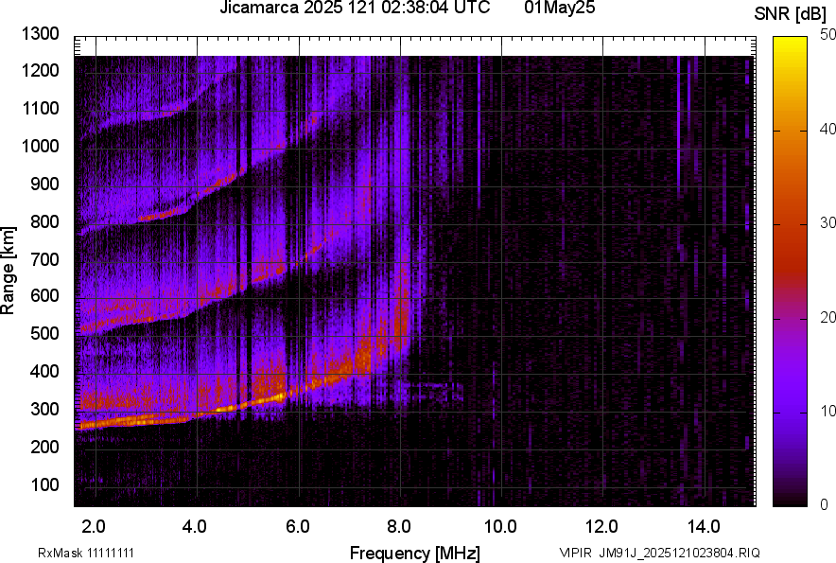Click the range tick label 1100
836x563 pixels.
(40, 108)
